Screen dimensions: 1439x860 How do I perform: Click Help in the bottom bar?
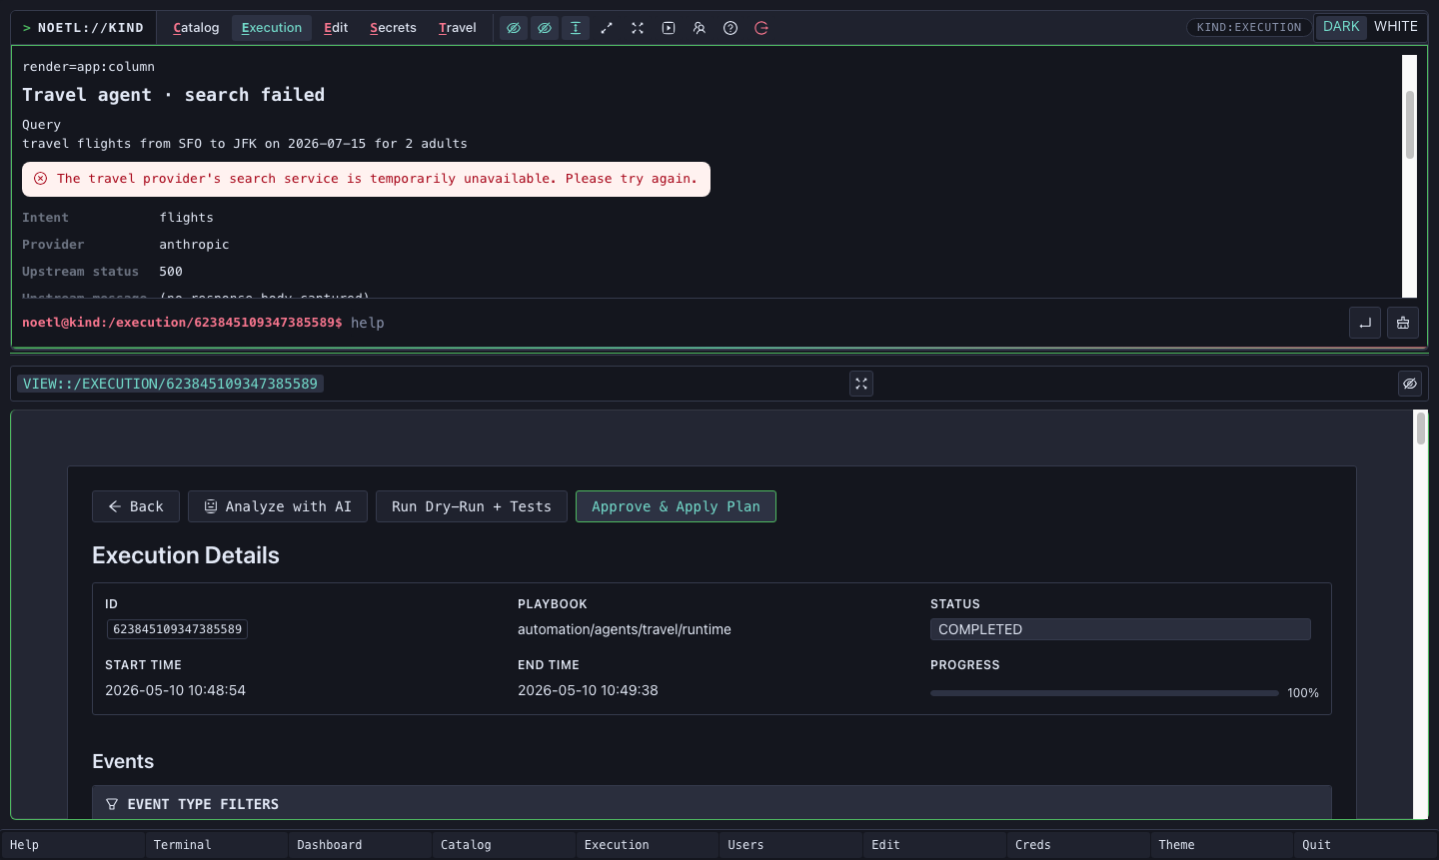(73, 845)
